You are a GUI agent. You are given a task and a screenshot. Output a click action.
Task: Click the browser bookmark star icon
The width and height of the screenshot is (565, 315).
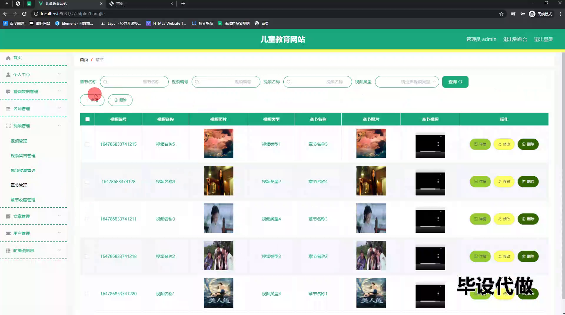[501, 14]
